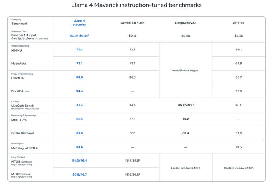Select the GPT-4o cost value $4.38

238,36
